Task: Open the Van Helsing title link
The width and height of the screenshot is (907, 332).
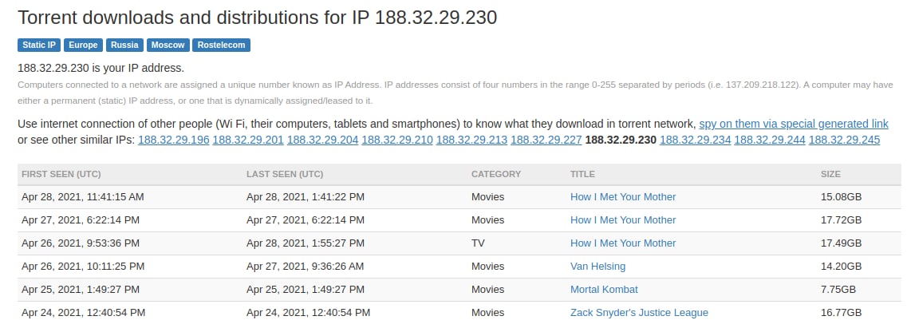Action: [597, 266]
